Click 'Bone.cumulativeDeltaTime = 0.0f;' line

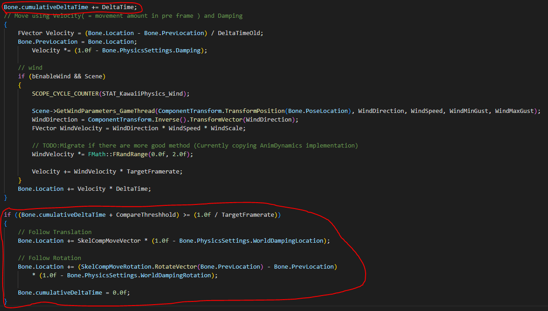(74, 292)
